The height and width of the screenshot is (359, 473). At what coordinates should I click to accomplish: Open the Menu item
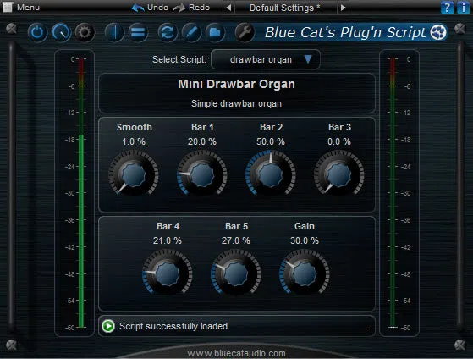pos(21,8)
